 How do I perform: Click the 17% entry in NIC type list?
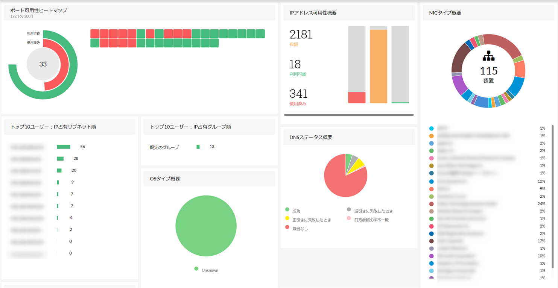coord(487,241)
